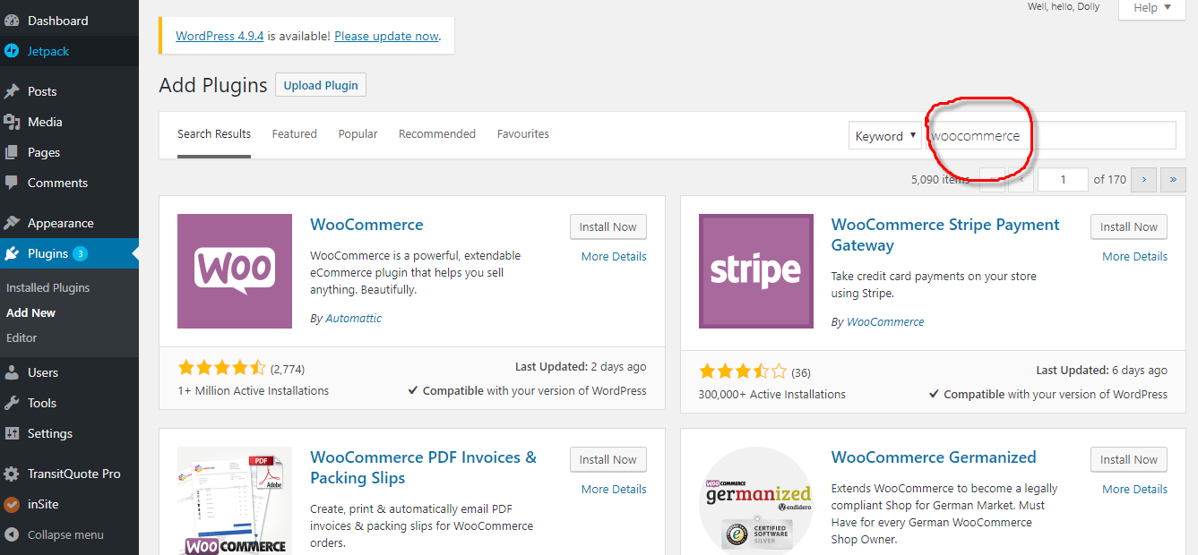Image resolution: width=1198 pixels, height=555 pixels.
Task: Open 'Please update now' link
Action: (386, 36)
